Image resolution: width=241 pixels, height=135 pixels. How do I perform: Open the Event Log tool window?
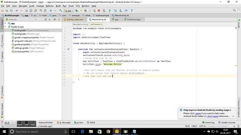pyautogui.click(x=208, y=123)
